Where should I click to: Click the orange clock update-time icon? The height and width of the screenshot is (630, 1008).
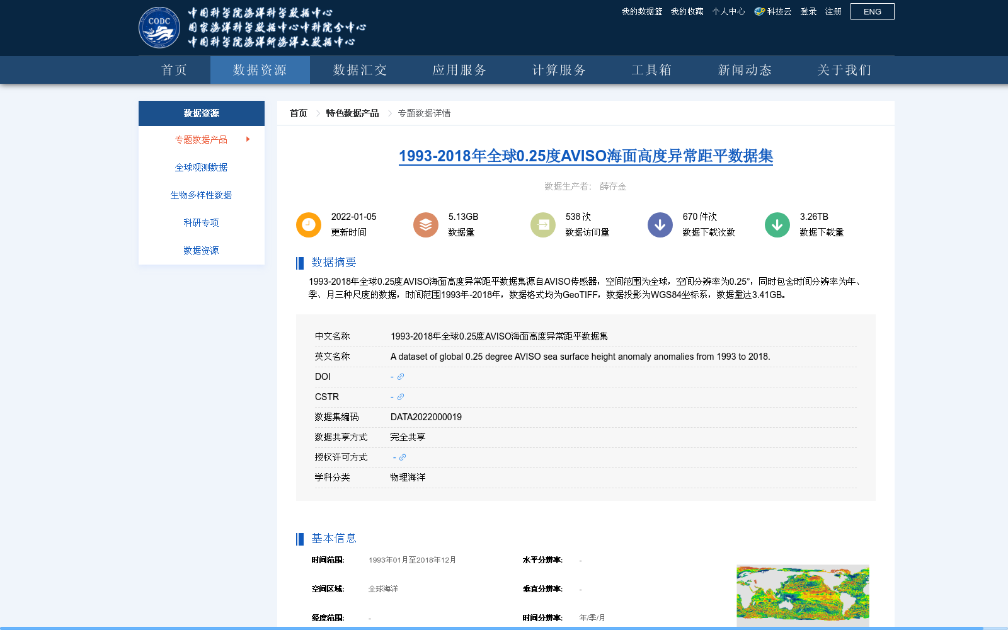click(x=309, y=225)
